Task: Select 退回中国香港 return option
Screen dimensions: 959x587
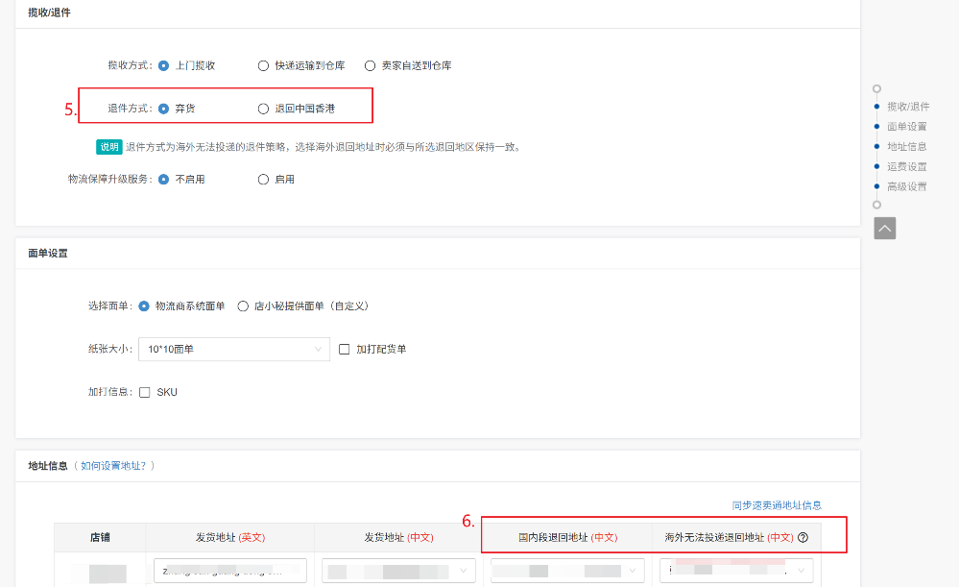Action: click(263, 109)
